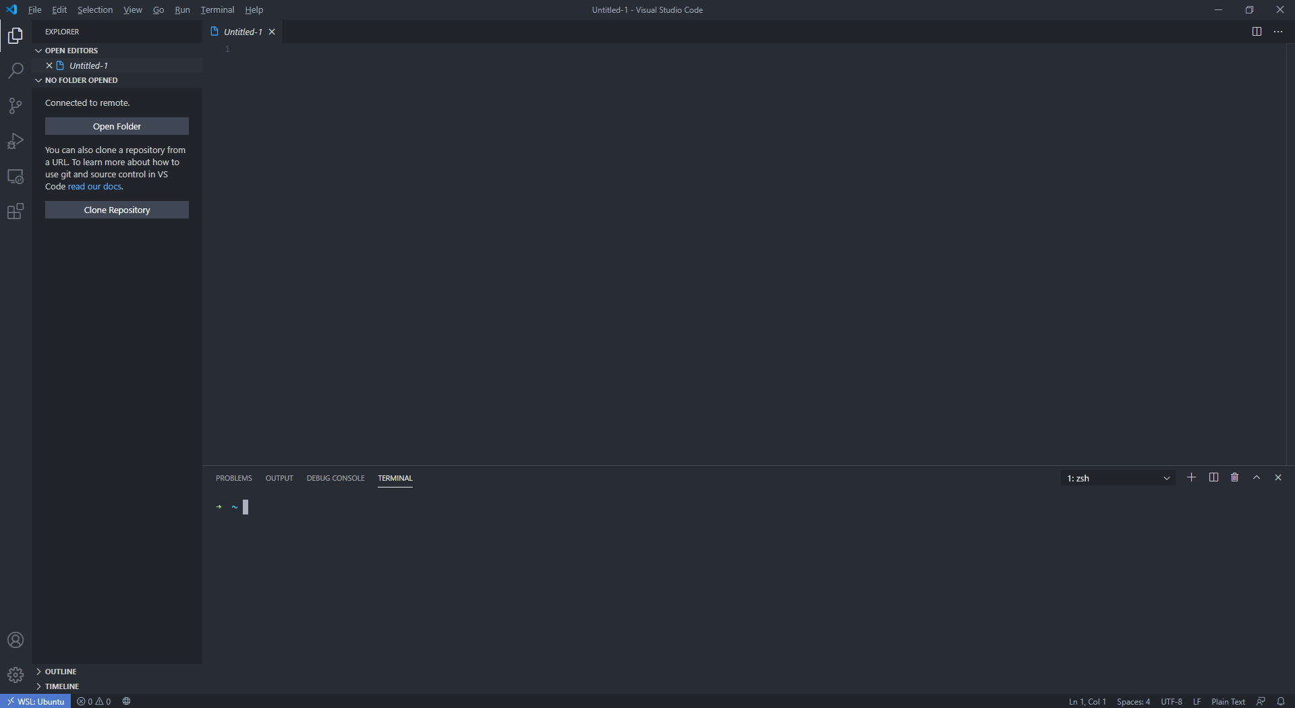Image resolution: width=1295 pixels, height=708 pixels.
Task: Switch to the Problems tab
Action: (233, 477)
